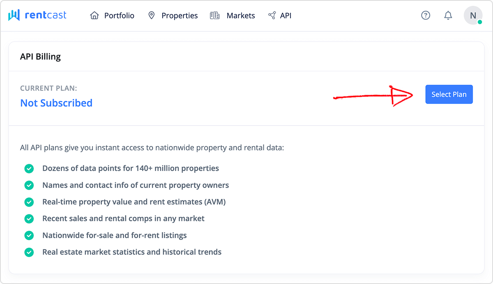Click checkmark beside Real estate market statistics

tap(29, 252)
